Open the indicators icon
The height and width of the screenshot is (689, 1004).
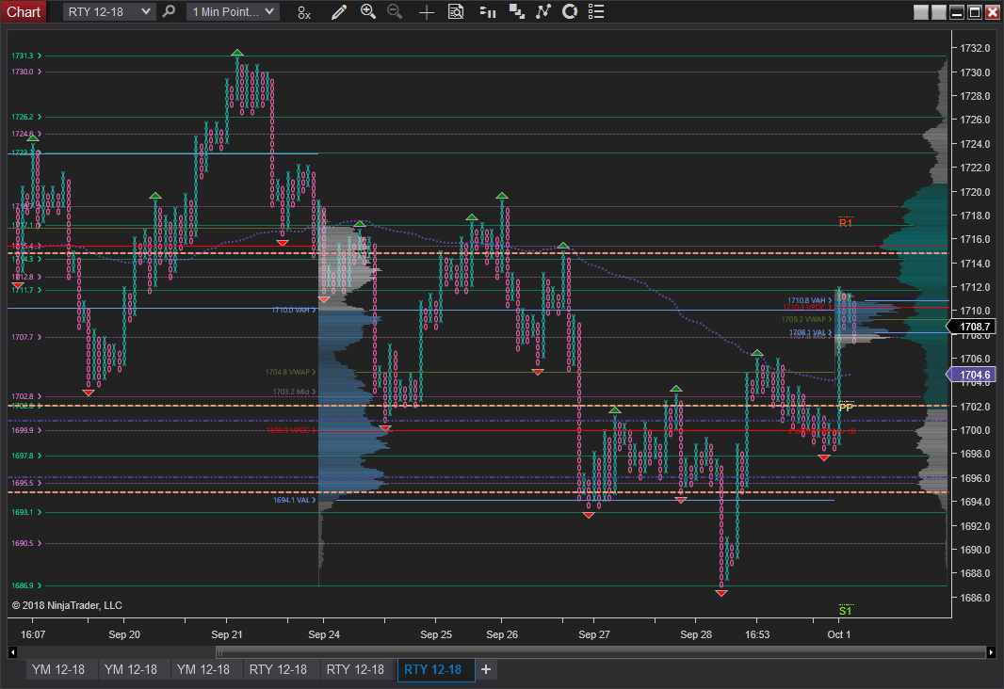point(543,11)
